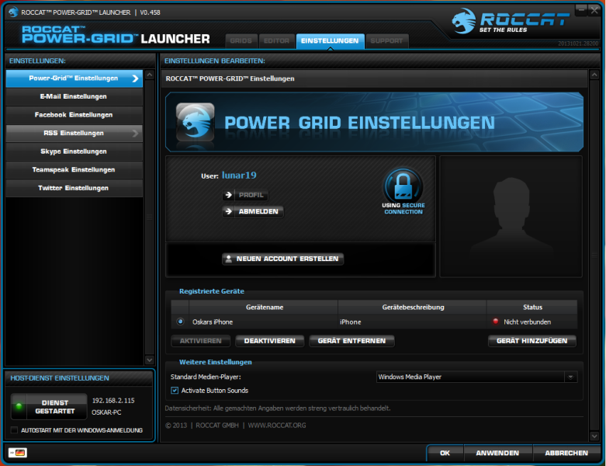Click the launcher icon in the title bar
The width and height of the screenshot is (606, 466).
coord(13,12)
